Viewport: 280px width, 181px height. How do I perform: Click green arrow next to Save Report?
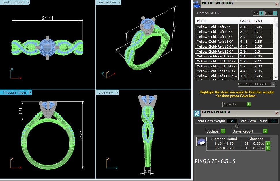265,131
